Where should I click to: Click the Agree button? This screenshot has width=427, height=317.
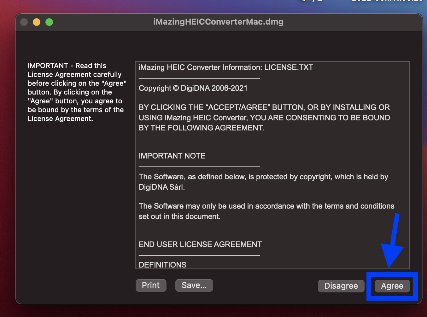pos(392,286)
